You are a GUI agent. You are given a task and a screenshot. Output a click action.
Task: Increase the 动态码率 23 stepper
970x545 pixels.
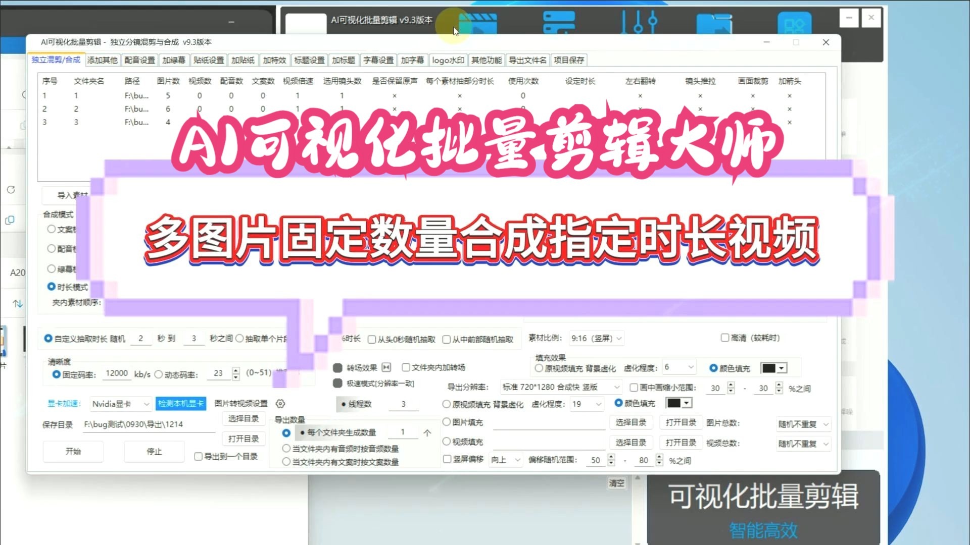click(x=236, y=371)
